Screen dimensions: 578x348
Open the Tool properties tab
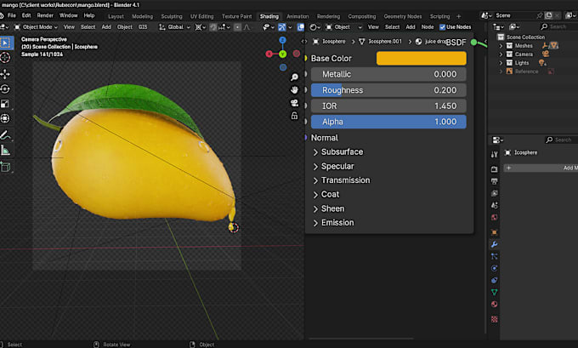click(495, 154)
